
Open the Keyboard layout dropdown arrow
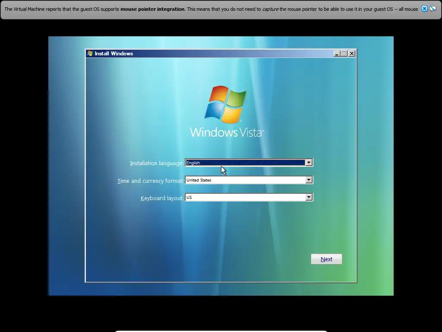(x=309, y=197)
